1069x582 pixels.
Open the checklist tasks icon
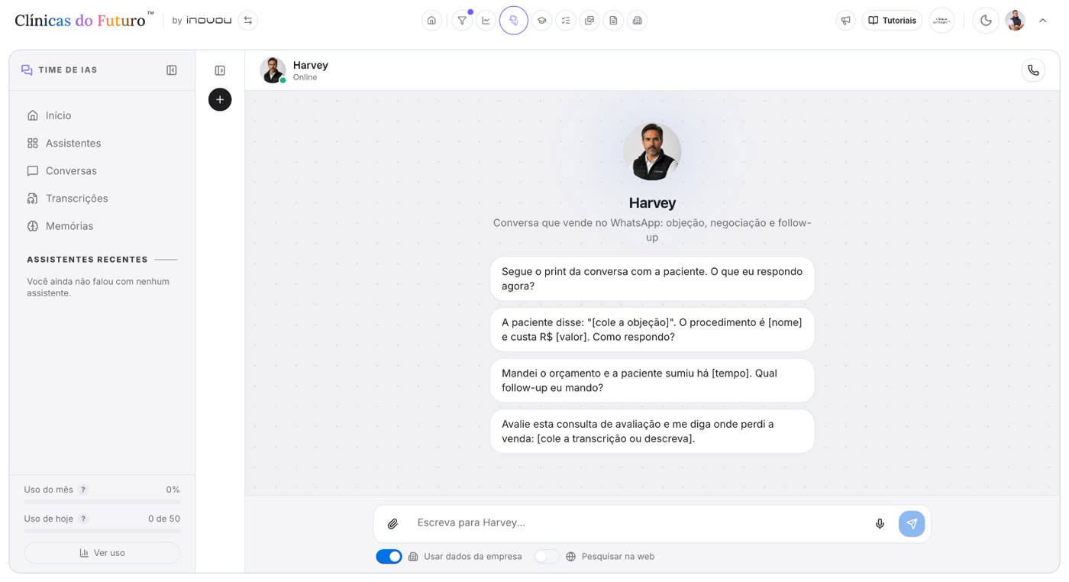(x=566, y=21)
